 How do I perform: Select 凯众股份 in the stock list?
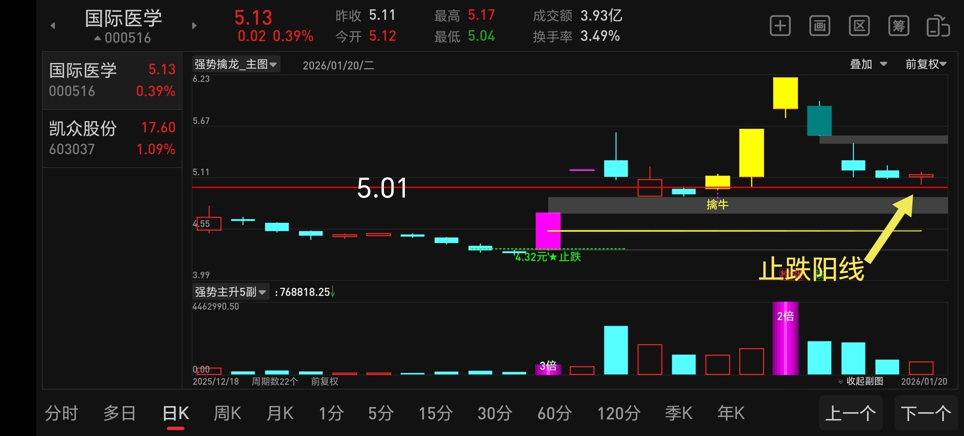[x=112, y=138]
